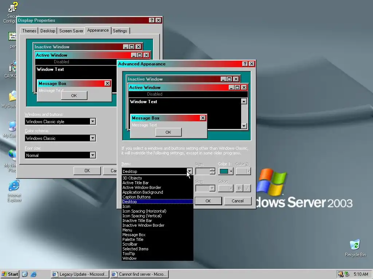Choose Active Title Bar from the list

[x=157, y=183]
